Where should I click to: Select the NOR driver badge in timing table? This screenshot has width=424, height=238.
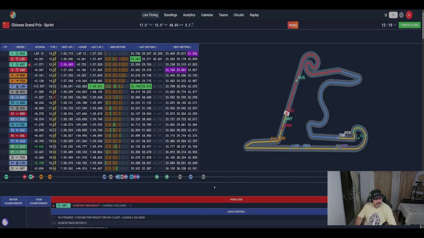tap(18, 75)
